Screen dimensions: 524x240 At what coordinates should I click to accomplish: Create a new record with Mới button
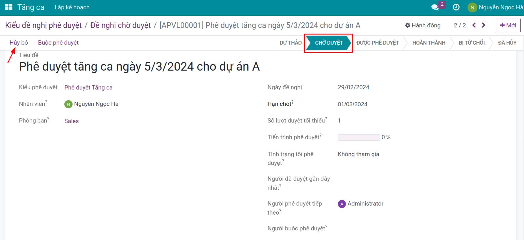pos(508,25)
